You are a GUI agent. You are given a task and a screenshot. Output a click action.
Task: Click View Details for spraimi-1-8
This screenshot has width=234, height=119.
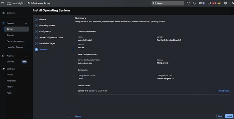224,91
